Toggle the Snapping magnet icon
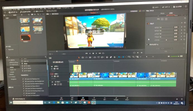 [107, 57]
